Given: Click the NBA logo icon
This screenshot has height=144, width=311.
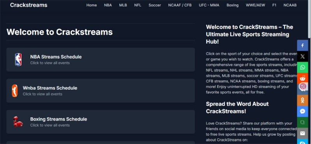Looking at the screenshot, I should click(x=18, y=60).
